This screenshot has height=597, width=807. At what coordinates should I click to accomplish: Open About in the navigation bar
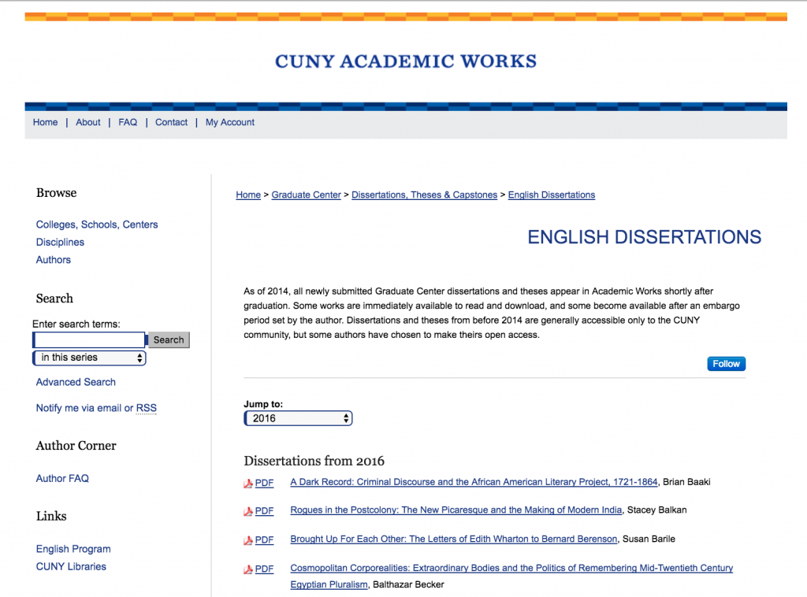[88, 122]
